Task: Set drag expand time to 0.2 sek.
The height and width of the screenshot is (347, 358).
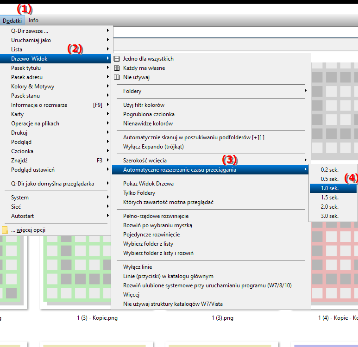Action: click(333, 170)
